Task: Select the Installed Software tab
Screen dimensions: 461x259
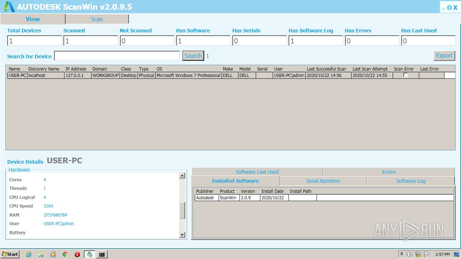Action: (236, 181)
